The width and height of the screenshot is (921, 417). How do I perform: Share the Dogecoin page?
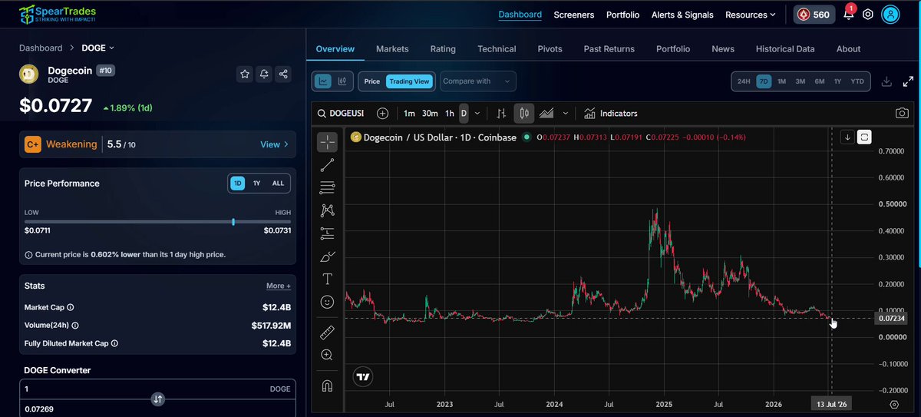point(284,74)
